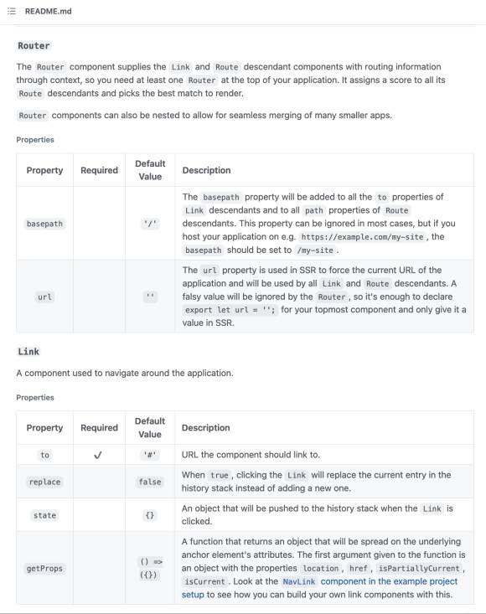Click the Required header in Link table

[99, 427]
